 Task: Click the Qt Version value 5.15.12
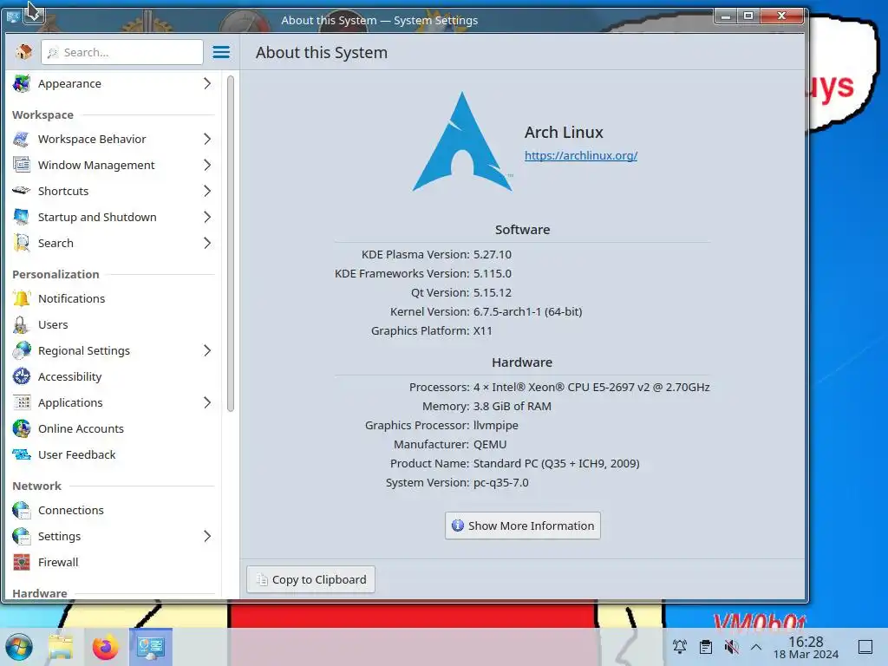point(493,293)
